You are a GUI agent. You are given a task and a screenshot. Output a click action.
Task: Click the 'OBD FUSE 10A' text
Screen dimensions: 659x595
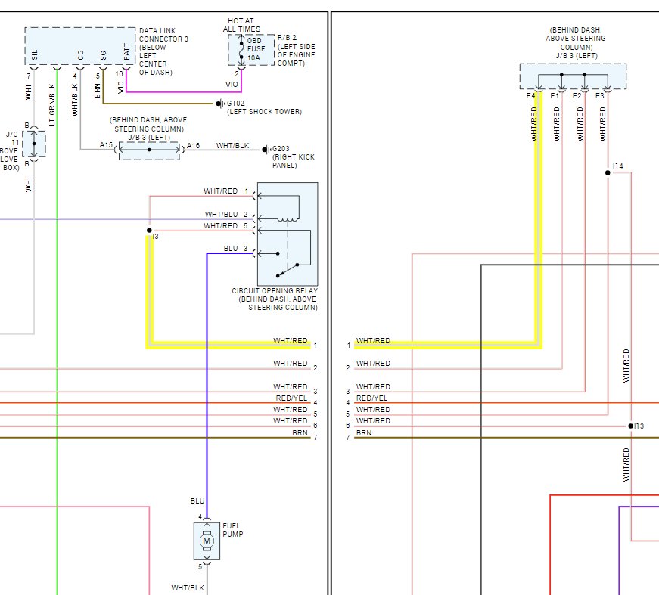pos(256,49)
